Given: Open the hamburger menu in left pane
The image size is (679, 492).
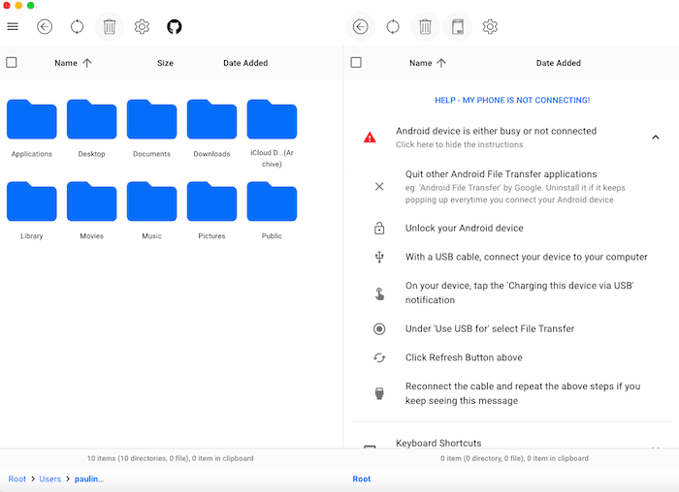Looking at the screenshot, I should (x=13, y=27).
